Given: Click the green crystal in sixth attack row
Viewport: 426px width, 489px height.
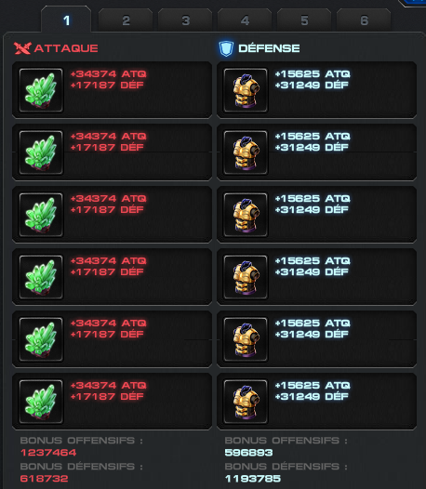Looking at the screenshot, I should tap(41, 402).
